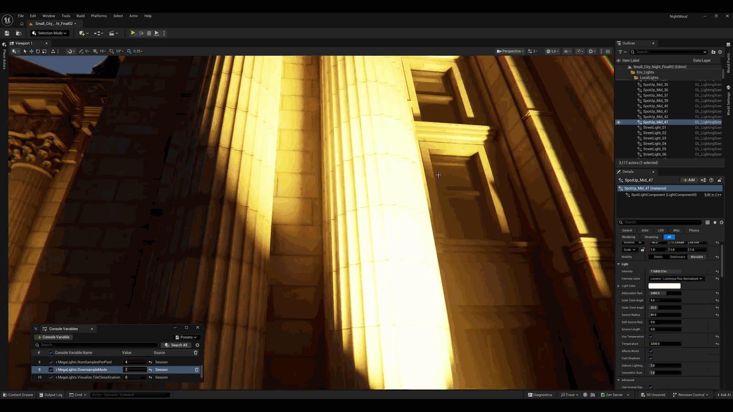Viewport: 733px width, 412px height.
Task: Open the Cinematics clapperboard dropdown
Action: 114,33
